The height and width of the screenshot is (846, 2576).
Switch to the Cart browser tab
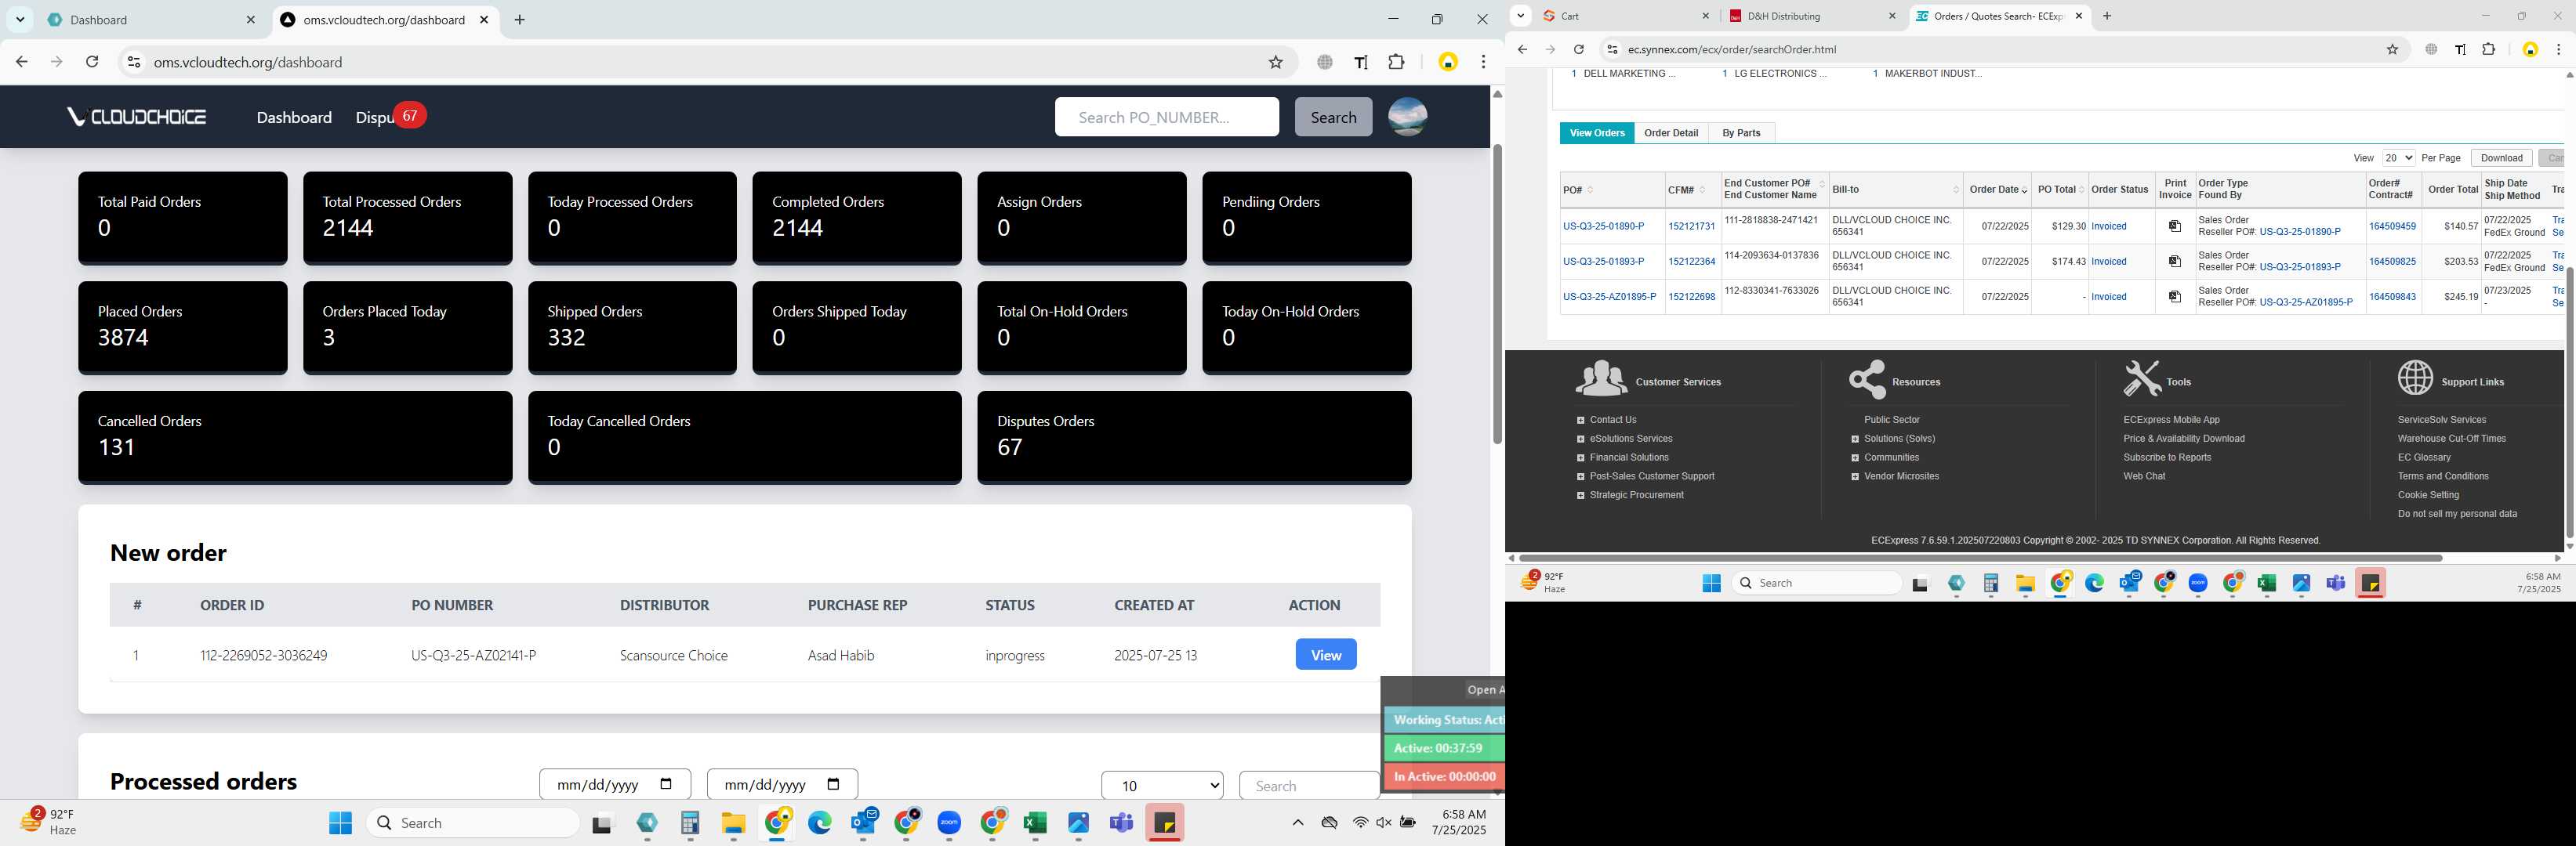pos(1626,16)
